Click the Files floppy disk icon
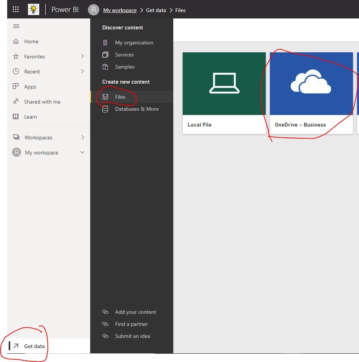Image resolution: width=359 pixels, height=362 pixels. tap(105, 97)
